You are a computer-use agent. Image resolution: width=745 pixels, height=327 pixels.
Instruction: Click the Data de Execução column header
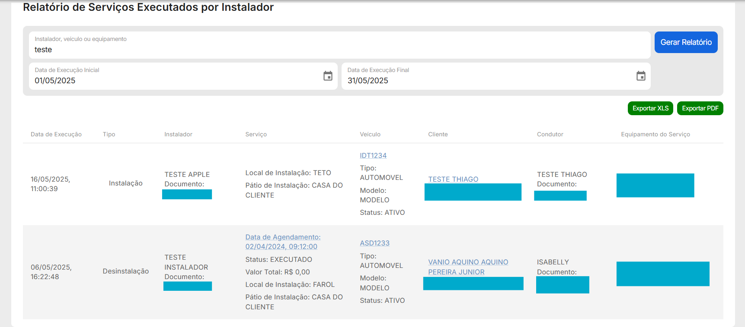56,134
